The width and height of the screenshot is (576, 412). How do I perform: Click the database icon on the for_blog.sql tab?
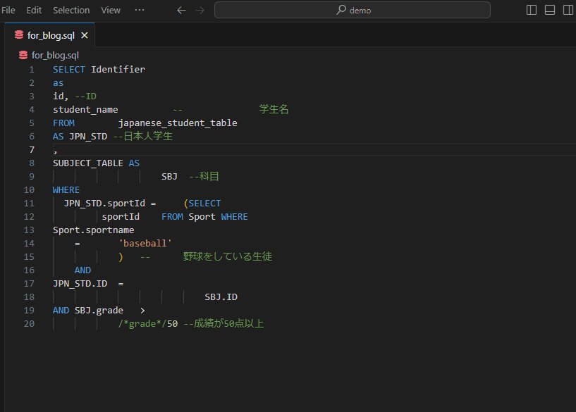tap(19, 35)
